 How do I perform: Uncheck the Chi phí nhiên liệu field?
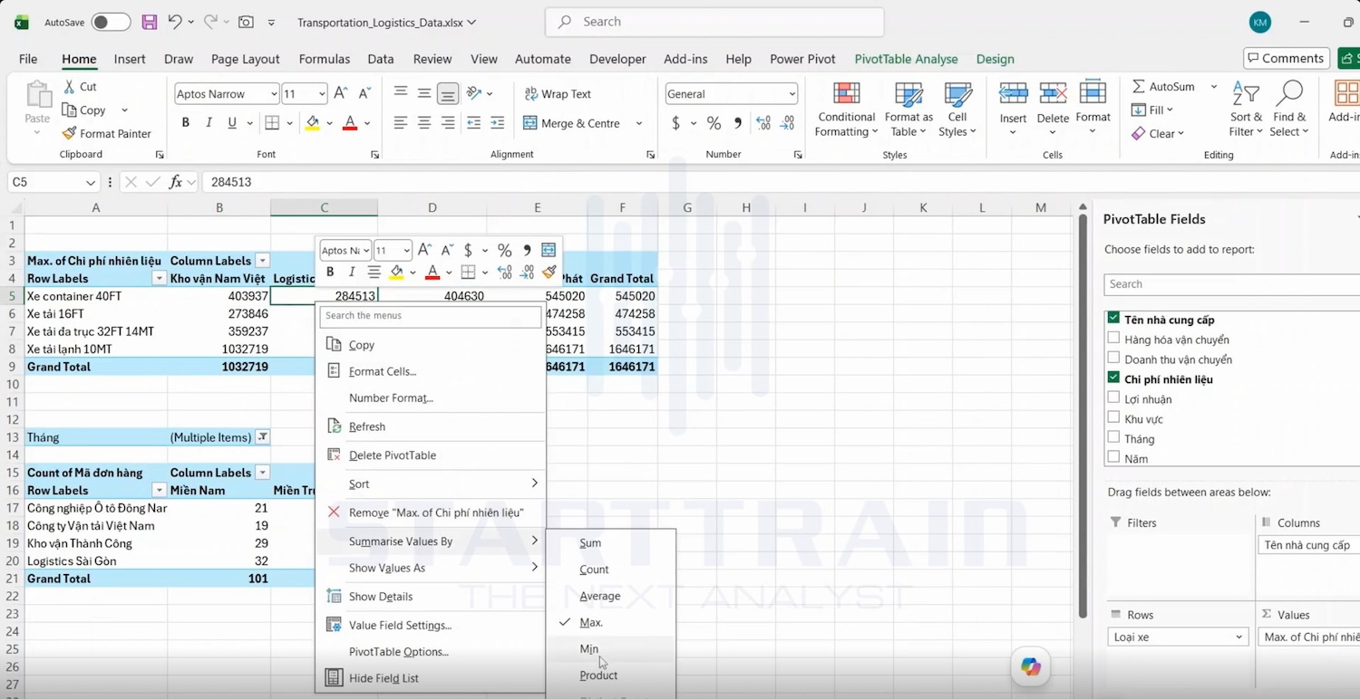coord(1113,378)
